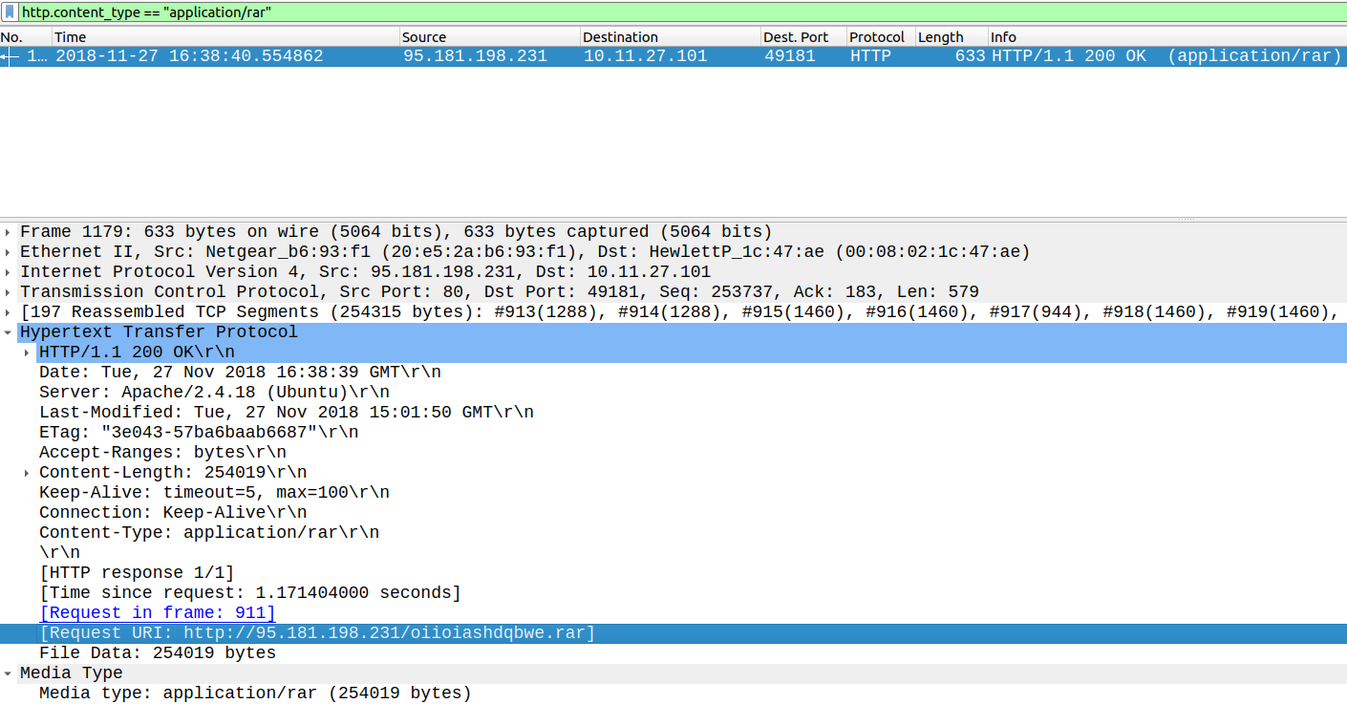Image resolution: width=1347 pixels, height=704 pixels.
Task: Collapse the Hypertext Transfer Protocol section
Action: 9,332
